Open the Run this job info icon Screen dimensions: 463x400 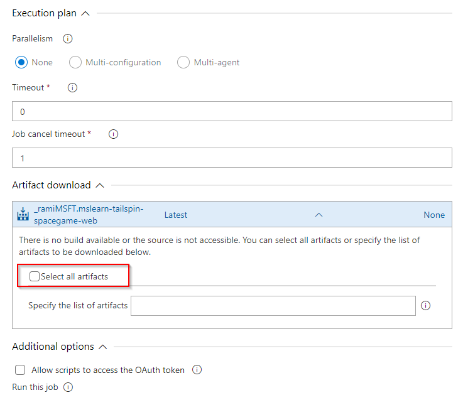click(x=68, y=387)
